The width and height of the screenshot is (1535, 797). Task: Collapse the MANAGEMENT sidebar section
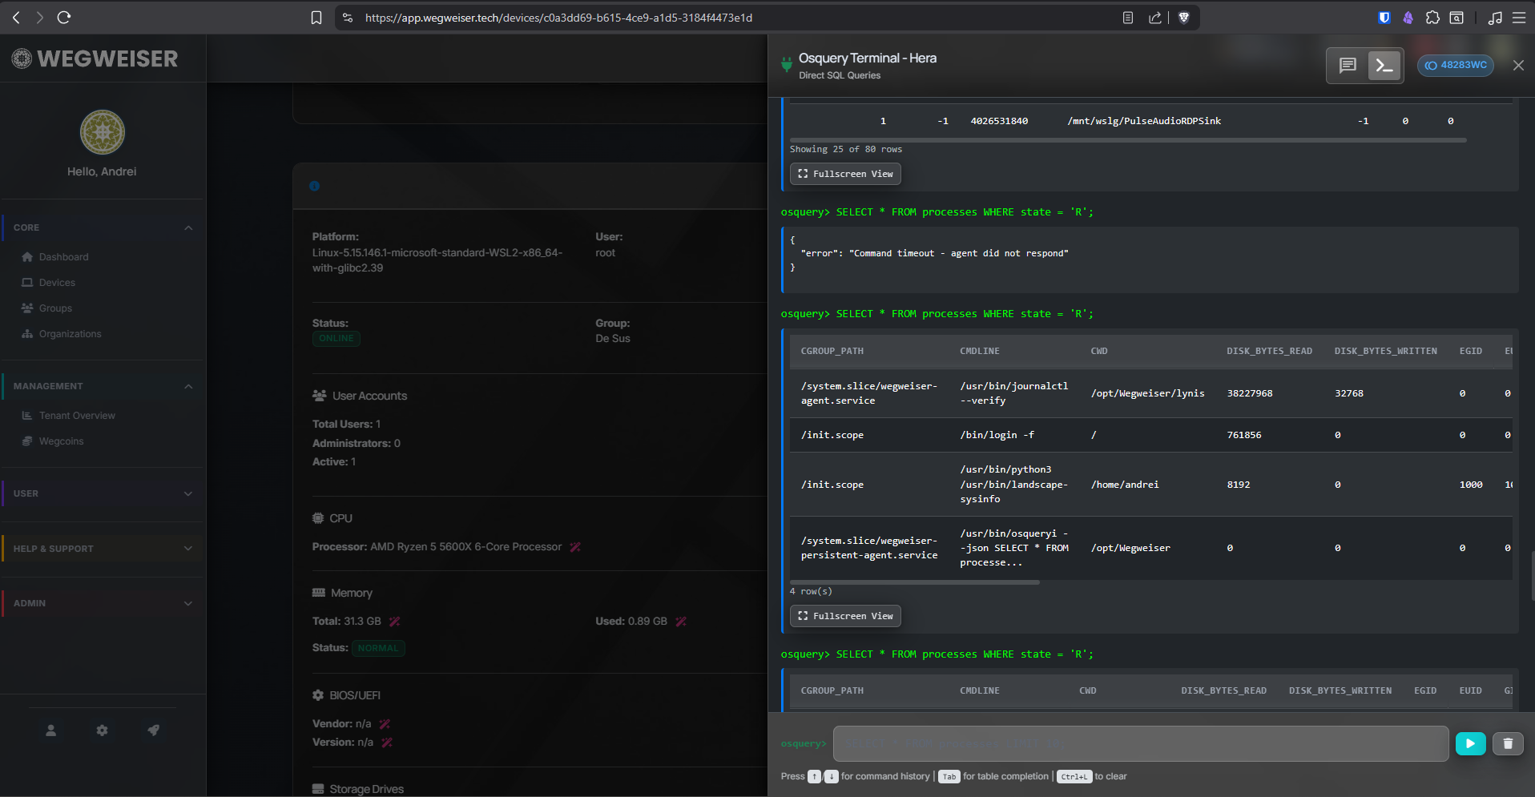[x=187, y=386]
